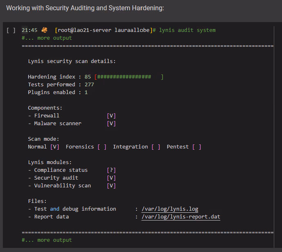Click the croissant emoji icon in the prompt
This screenshot has width=282, height=252.
click(x=45, y=30)
